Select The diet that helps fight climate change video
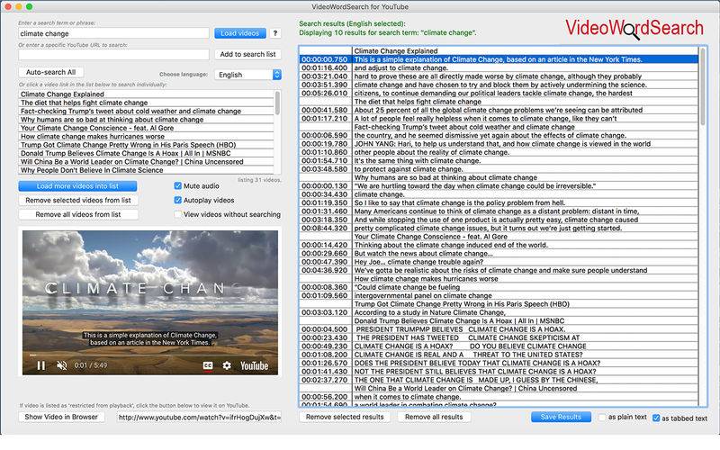Image resolution: width=720 pixels, height=450 pixels. 147,103
